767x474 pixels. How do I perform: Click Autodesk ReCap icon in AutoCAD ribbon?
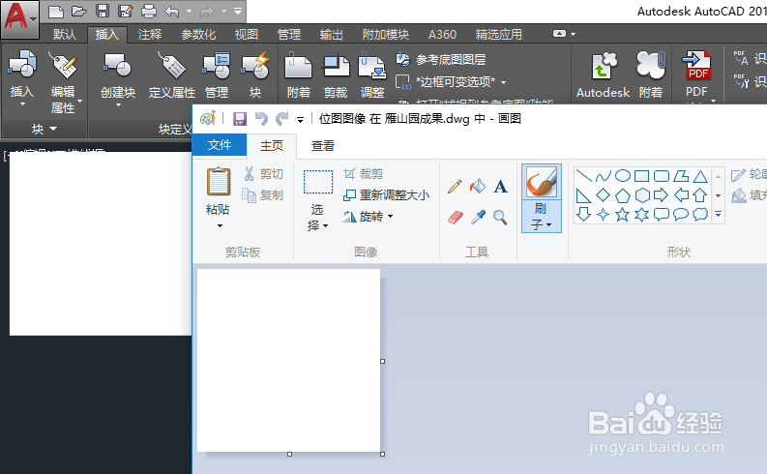[604, 65]
